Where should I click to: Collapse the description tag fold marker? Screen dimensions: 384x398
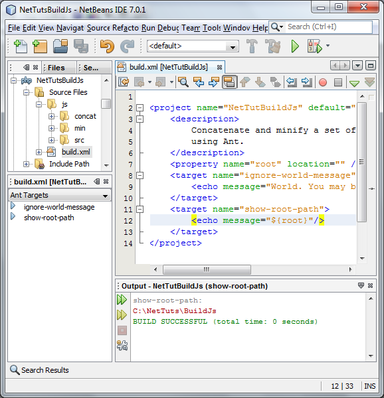point(140,119)
